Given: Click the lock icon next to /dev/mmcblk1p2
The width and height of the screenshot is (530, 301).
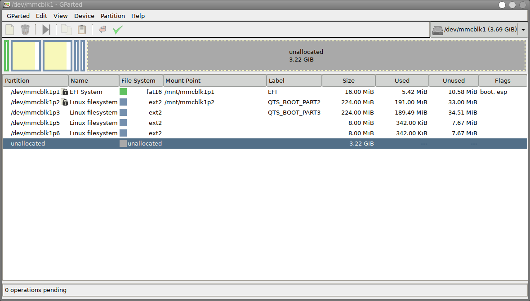Looking at the screenshot, I should 65,102.
